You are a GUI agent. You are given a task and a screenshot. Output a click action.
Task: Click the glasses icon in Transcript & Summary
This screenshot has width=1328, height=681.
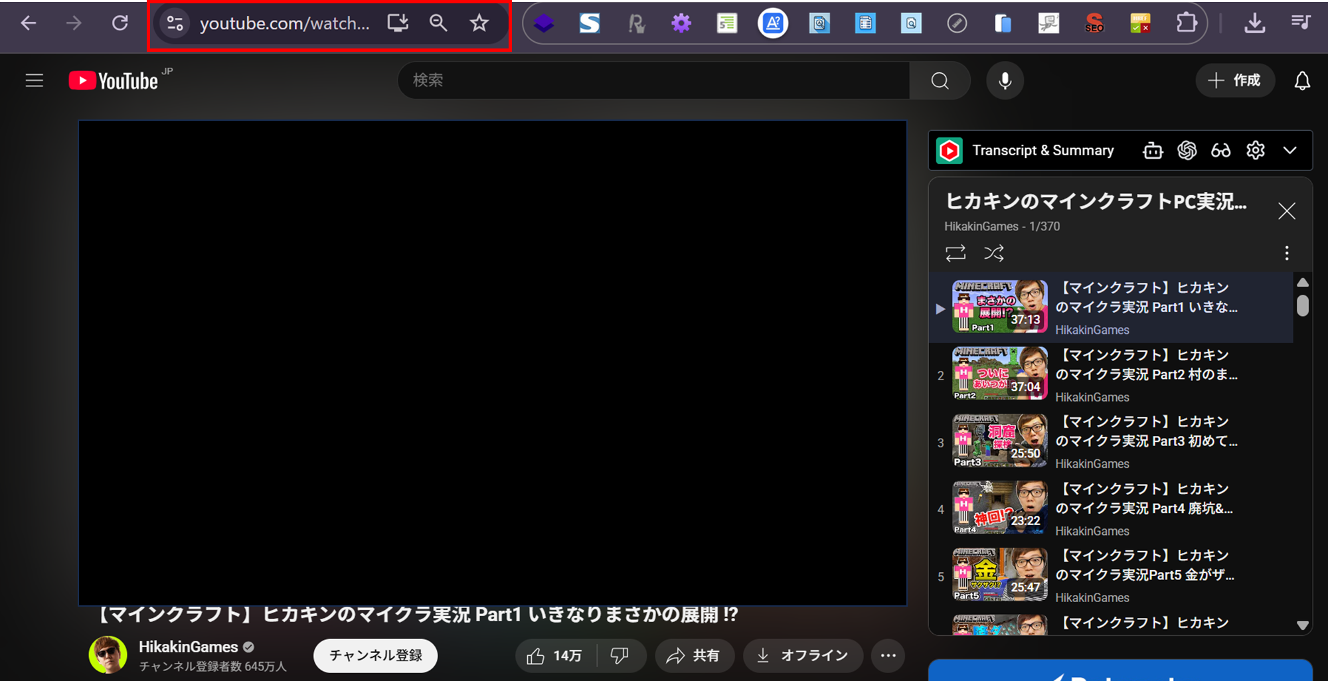click(x=1220, y=151)
